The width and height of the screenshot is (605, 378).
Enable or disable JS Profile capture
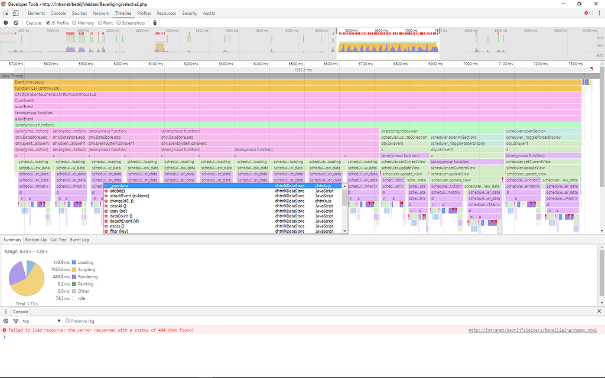[x=48, y=23]
